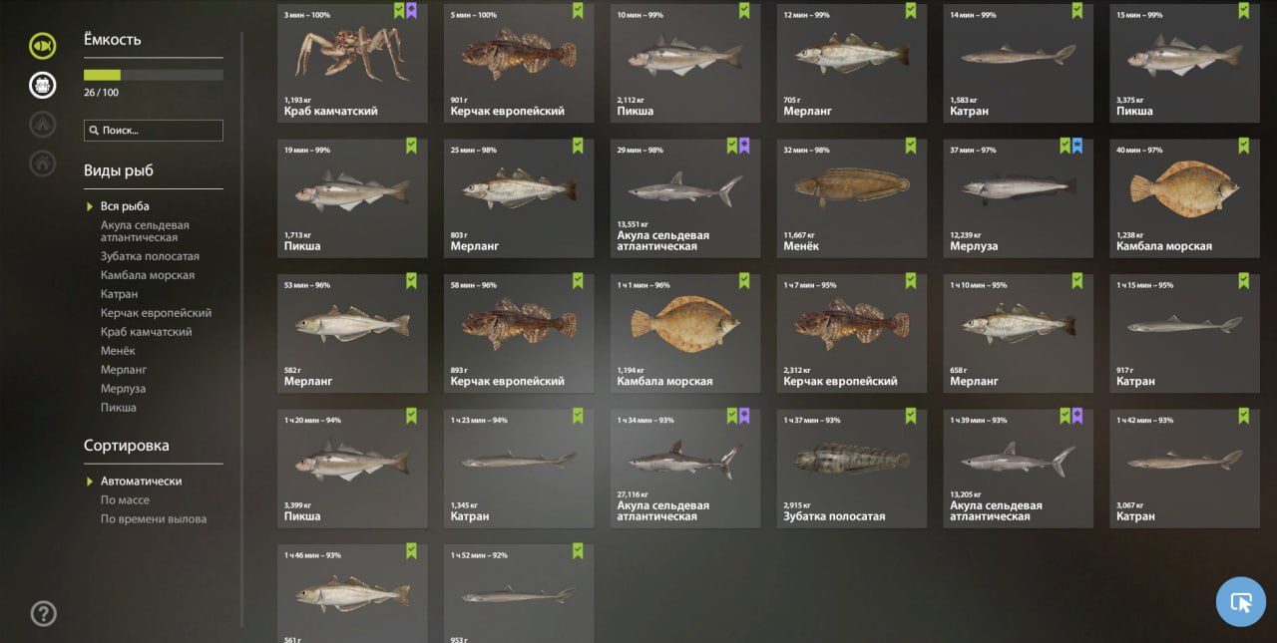Click the Поиск search field
Viewport: 1277px width, 643px height.
pos(154,131)
